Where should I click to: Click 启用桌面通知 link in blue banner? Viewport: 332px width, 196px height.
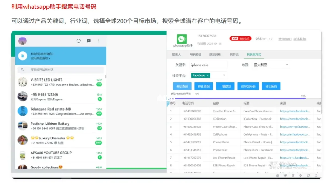40,58
